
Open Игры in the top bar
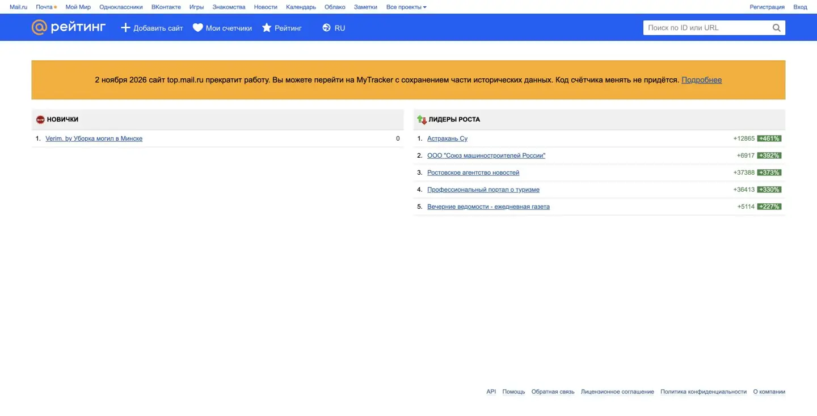(x=196, y=7)
